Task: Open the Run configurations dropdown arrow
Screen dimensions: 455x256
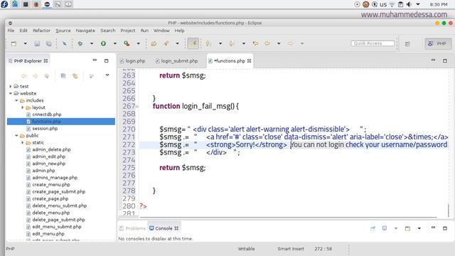Action: point(115,43)
